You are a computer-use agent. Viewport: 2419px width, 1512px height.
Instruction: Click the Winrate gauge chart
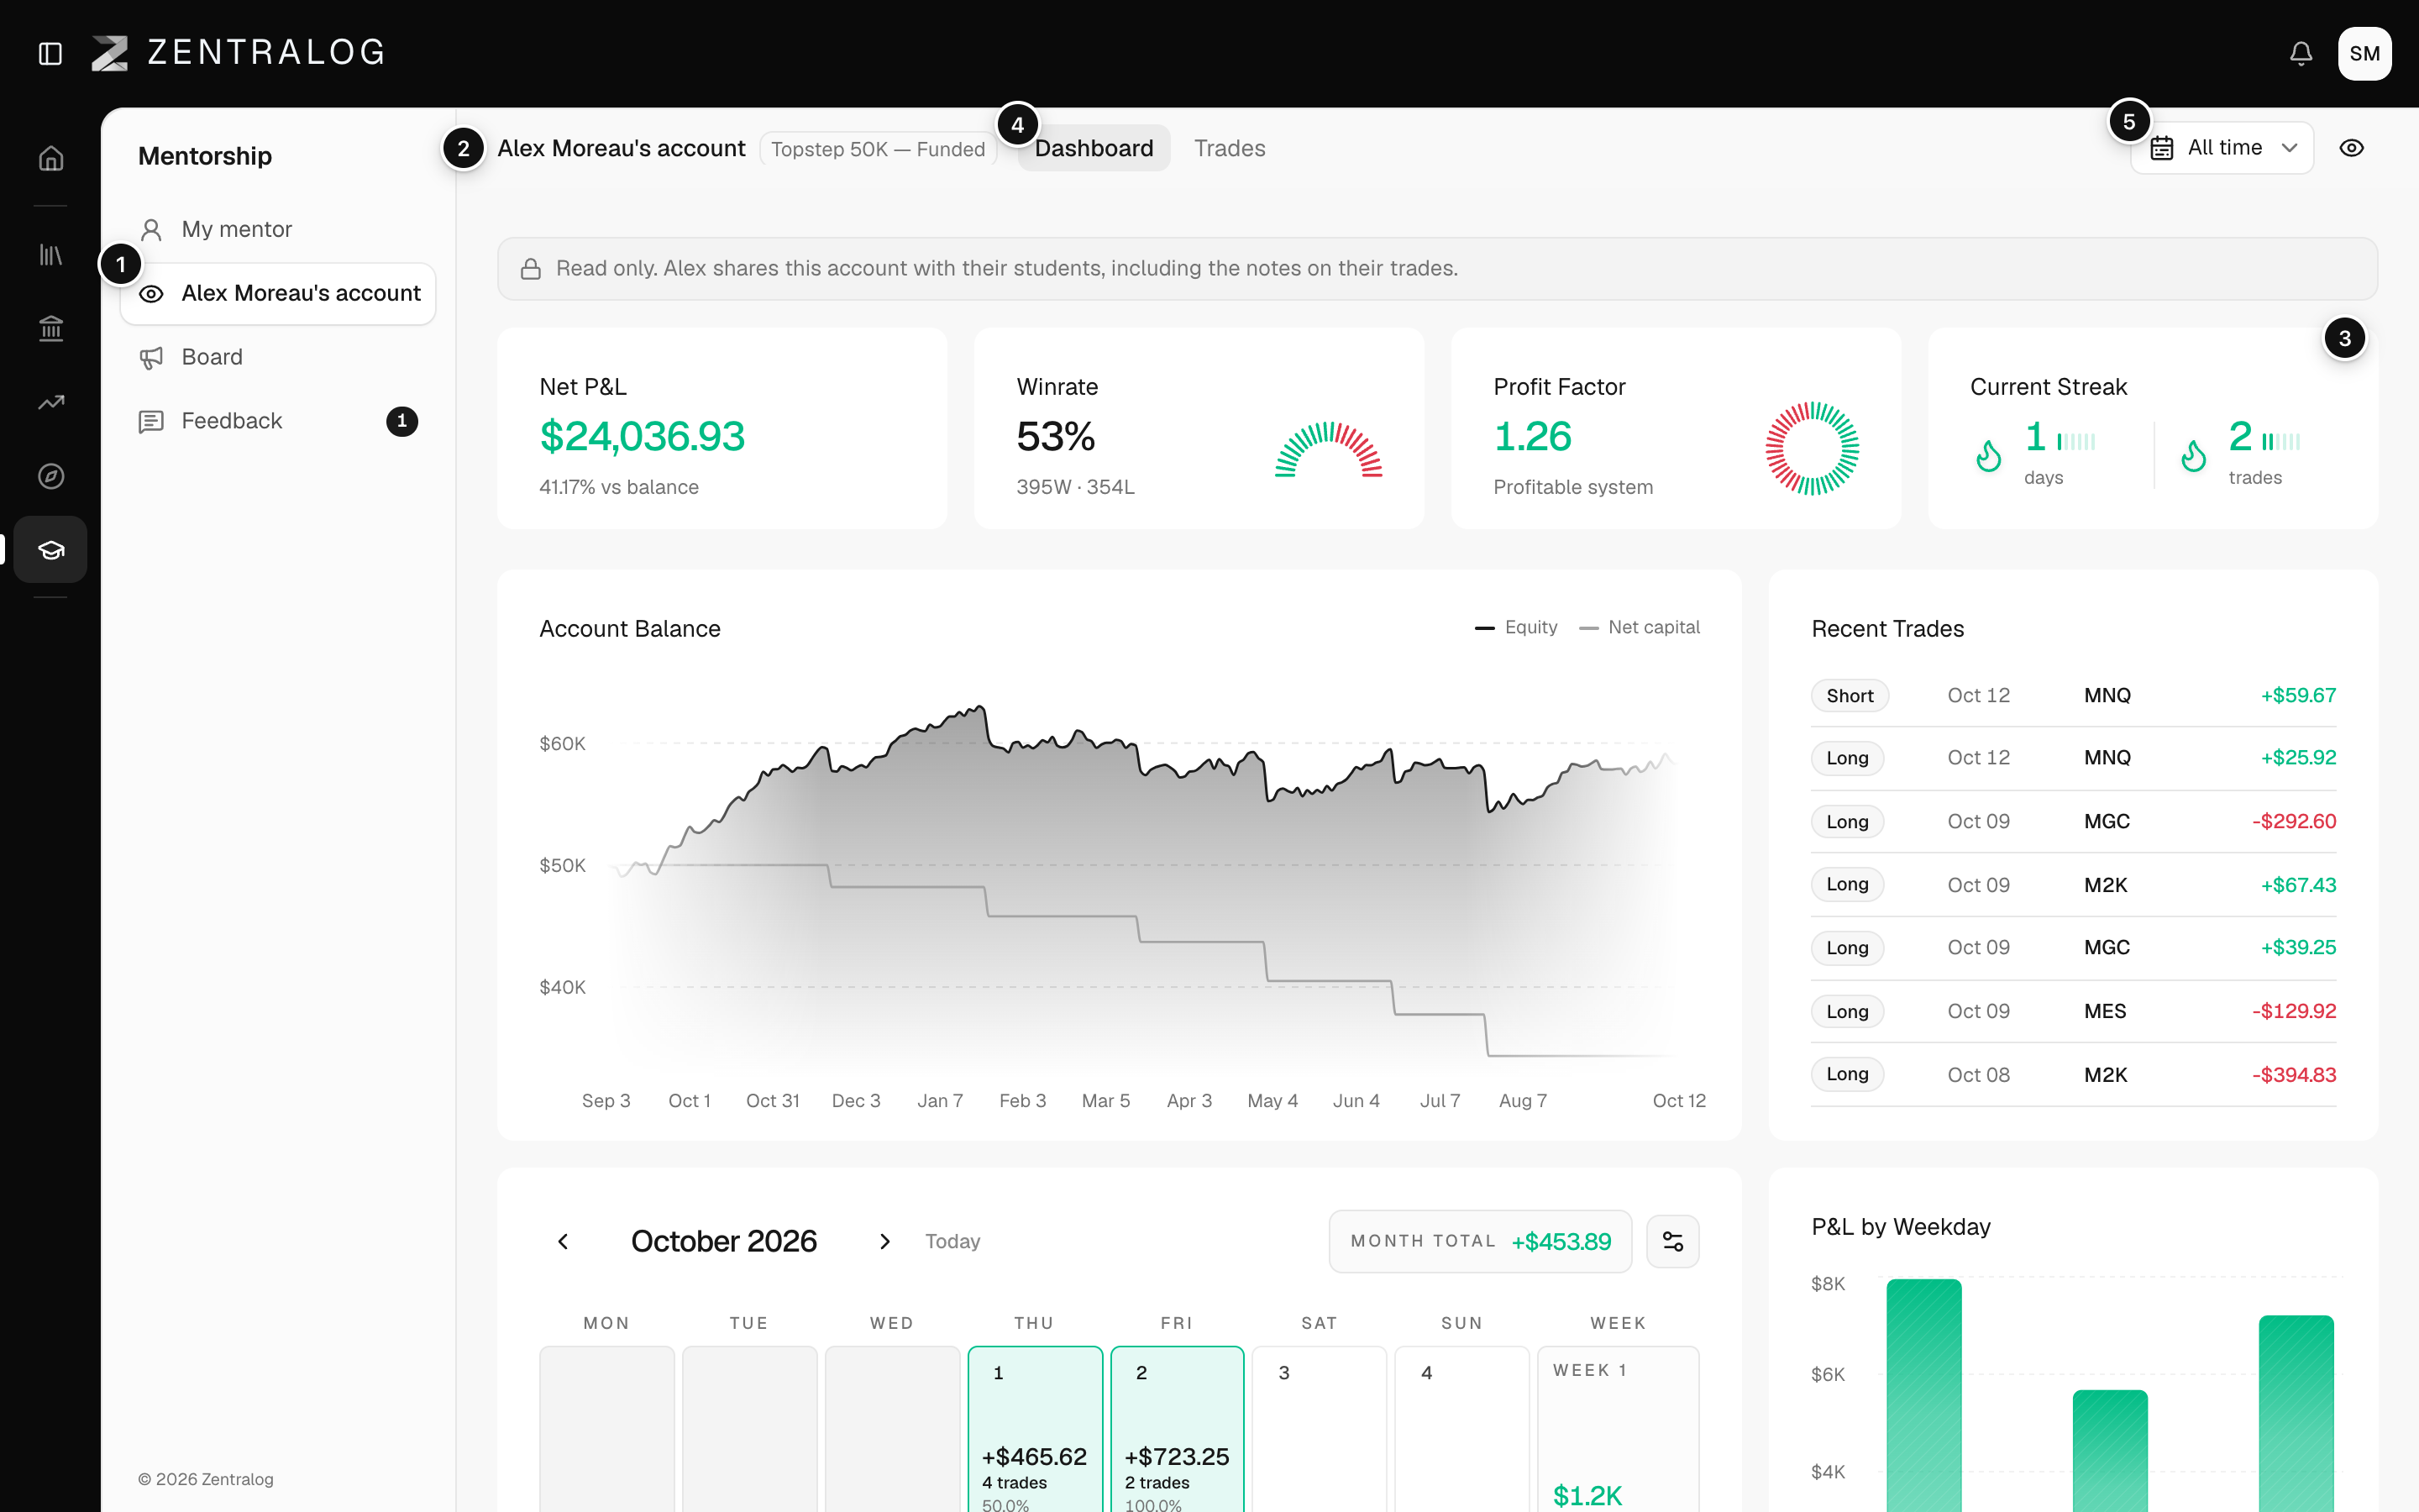(x=1329, y=448)
